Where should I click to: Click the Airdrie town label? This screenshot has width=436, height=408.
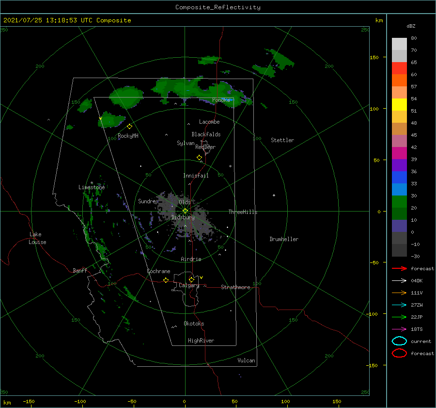point(191,259)
